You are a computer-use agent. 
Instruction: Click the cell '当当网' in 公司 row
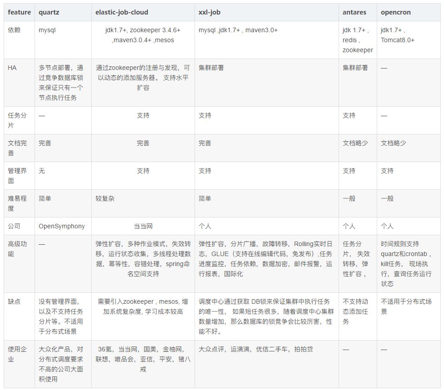(143, 226)
